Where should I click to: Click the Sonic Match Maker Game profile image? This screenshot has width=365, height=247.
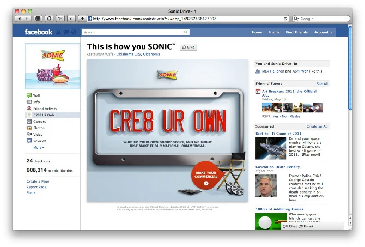tap(52, 66)
